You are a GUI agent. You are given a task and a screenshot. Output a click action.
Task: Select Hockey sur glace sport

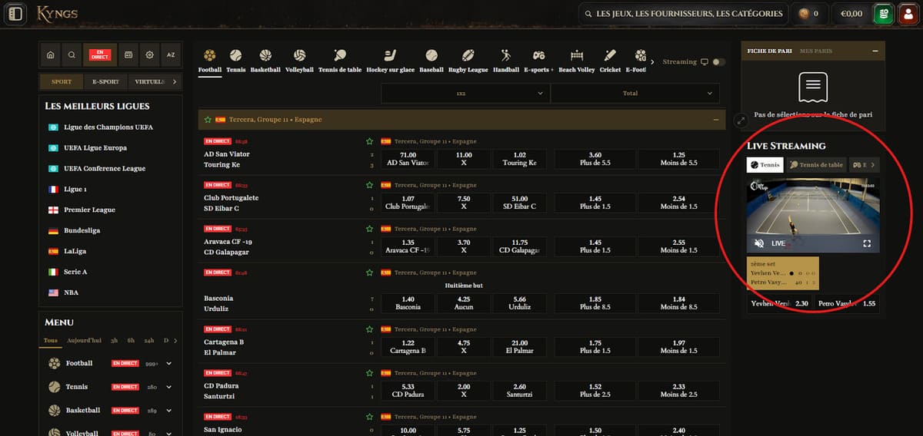pyautogui.click(x=390, y=61)
